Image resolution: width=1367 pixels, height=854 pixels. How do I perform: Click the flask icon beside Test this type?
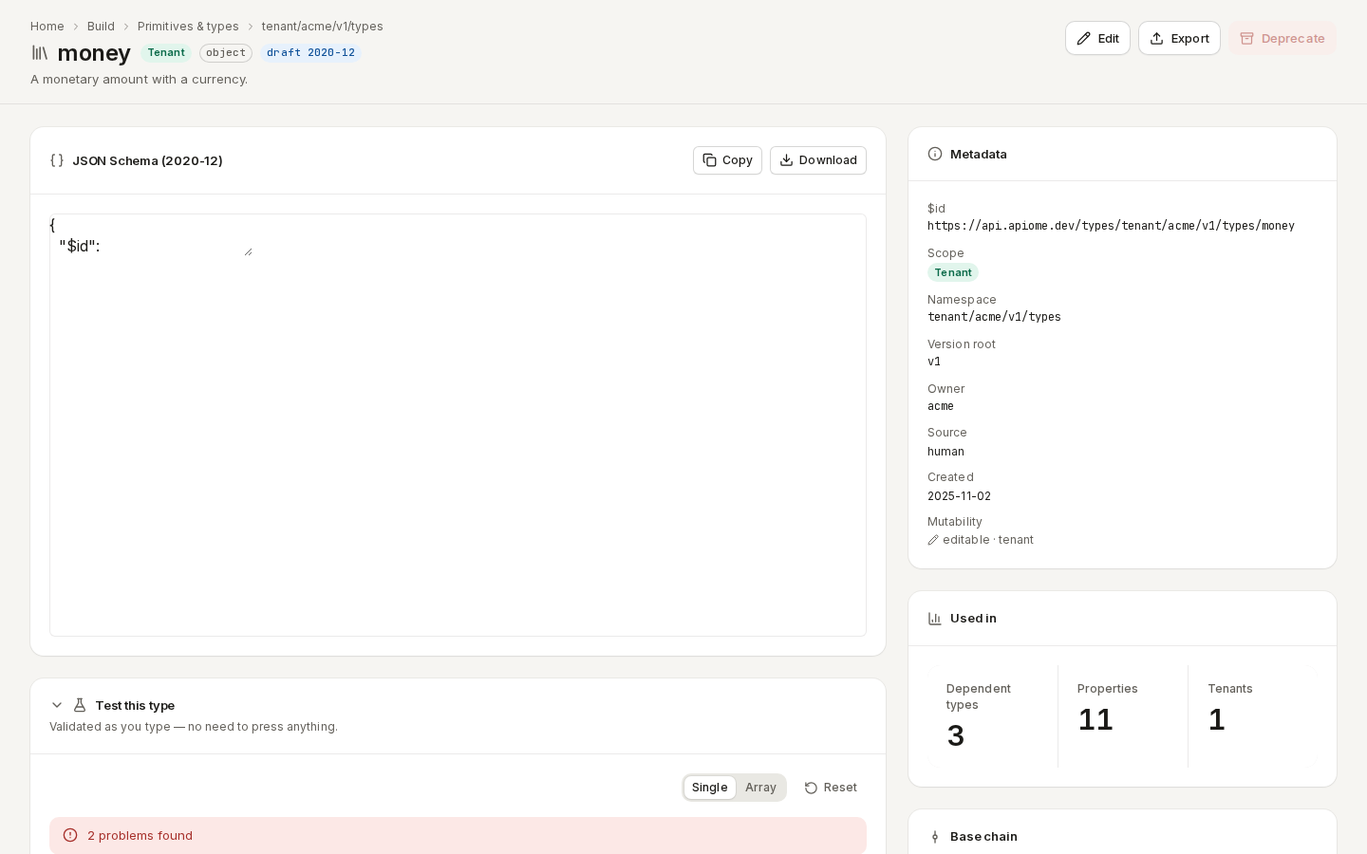coord(80,705)
